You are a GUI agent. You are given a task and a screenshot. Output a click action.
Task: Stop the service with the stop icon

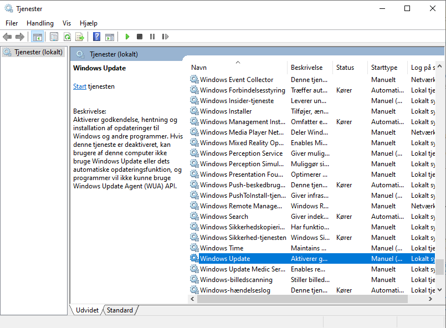coord(140,37)
